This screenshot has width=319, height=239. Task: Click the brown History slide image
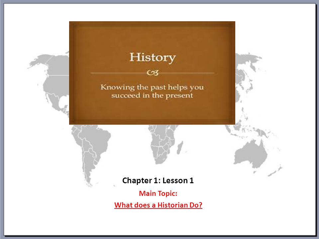coord(152,73)
